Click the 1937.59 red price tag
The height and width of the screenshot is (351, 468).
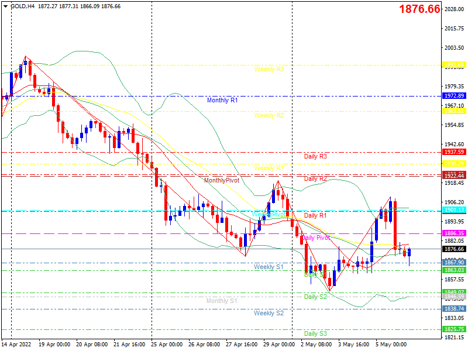454,152
